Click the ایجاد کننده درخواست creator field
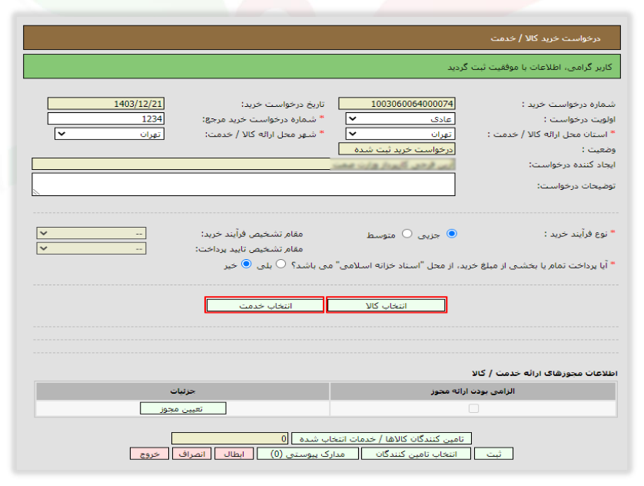 coord(244,165)
